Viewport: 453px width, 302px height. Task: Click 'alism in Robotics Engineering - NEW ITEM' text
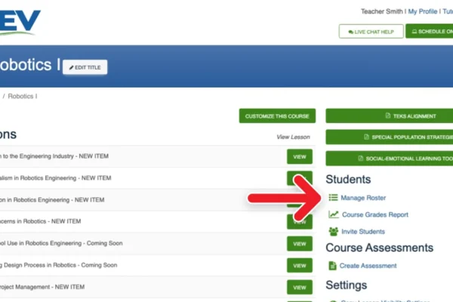(x=55, y=178)
